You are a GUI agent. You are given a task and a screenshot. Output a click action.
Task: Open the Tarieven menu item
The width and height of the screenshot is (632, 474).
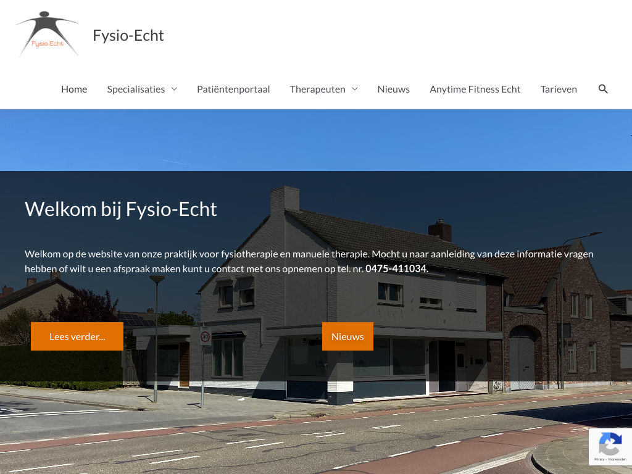point(559,89)
